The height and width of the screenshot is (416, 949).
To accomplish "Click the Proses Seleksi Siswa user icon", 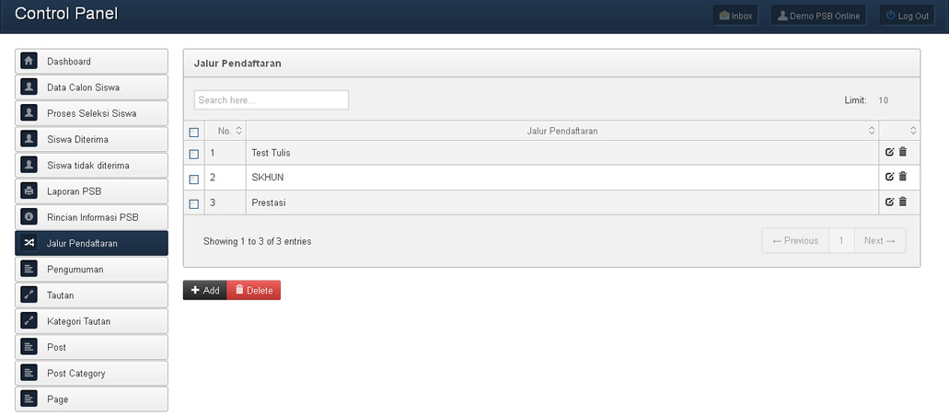I will click(29, 113).
